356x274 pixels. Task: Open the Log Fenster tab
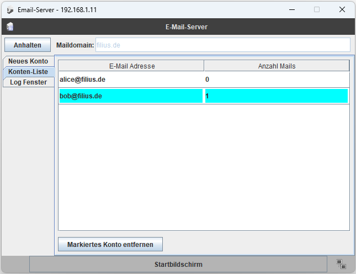click(28, 82)
